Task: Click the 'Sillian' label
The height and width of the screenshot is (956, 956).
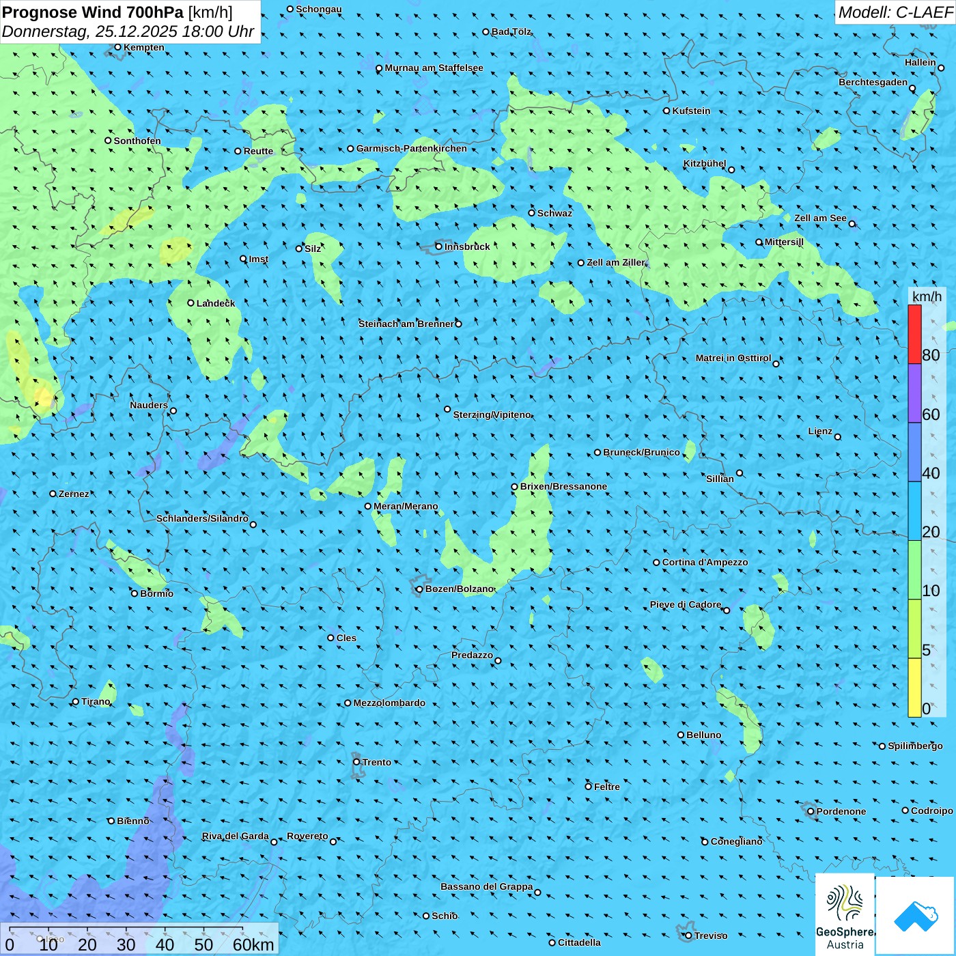Action: (720, 479)
